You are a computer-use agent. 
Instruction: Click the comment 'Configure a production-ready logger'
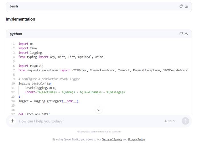(49, 79)
